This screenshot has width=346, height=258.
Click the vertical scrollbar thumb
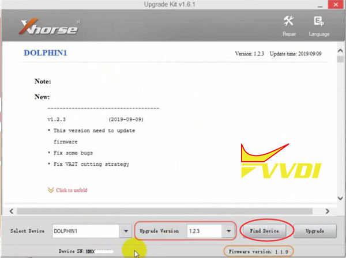pyautogui.click(x=340, y=59)
